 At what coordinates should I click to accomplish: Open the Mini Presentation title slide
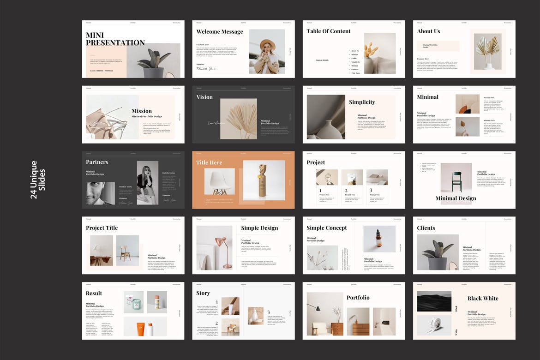coord(133,49)
